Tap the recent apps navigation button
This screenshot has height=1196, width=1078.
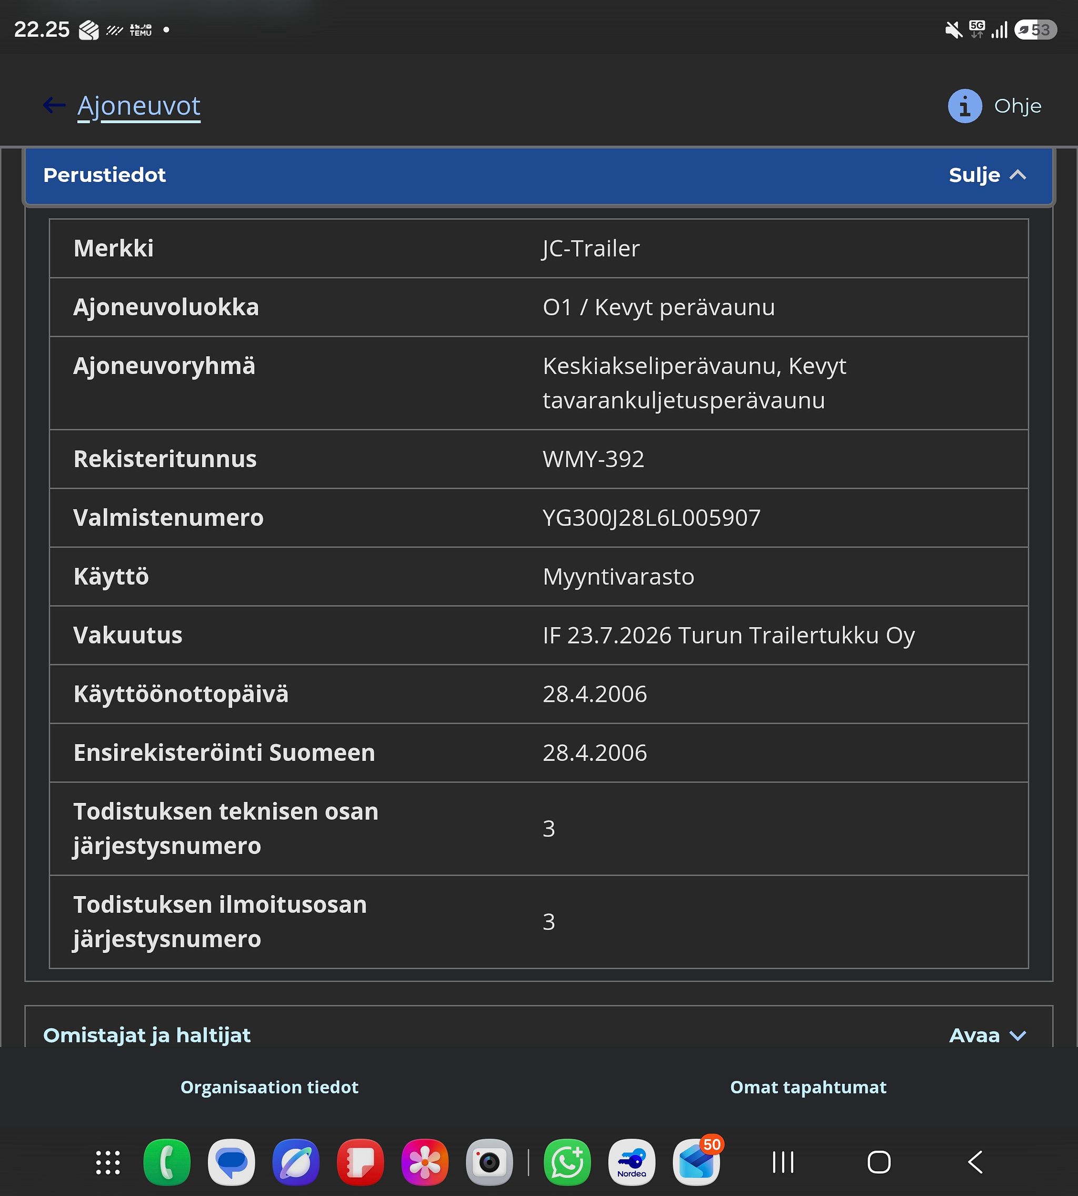783,1162
